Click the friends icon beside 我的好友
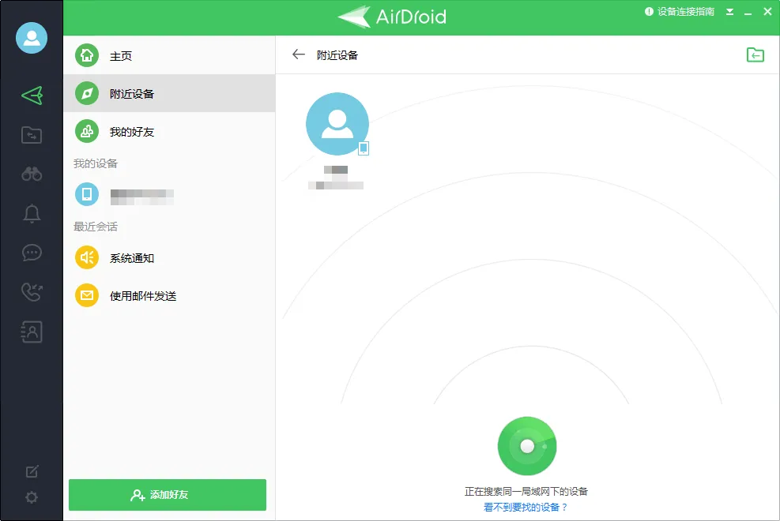Viewport: 780px width, 521px height. coord(87,131)
